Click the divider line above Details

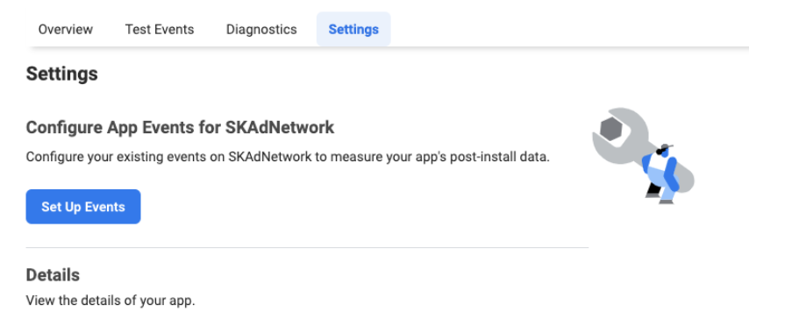tap(307, 248)
